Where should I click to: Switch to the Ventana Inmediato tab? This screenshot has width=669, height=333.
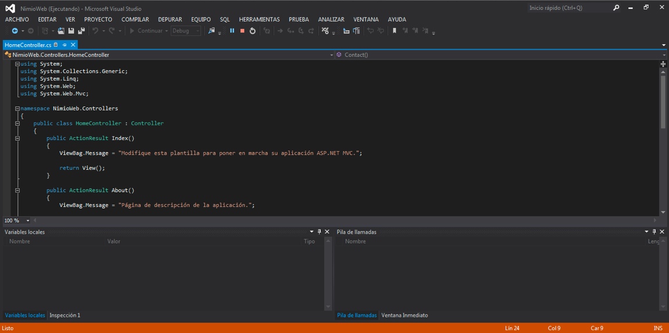pos(404,316)
